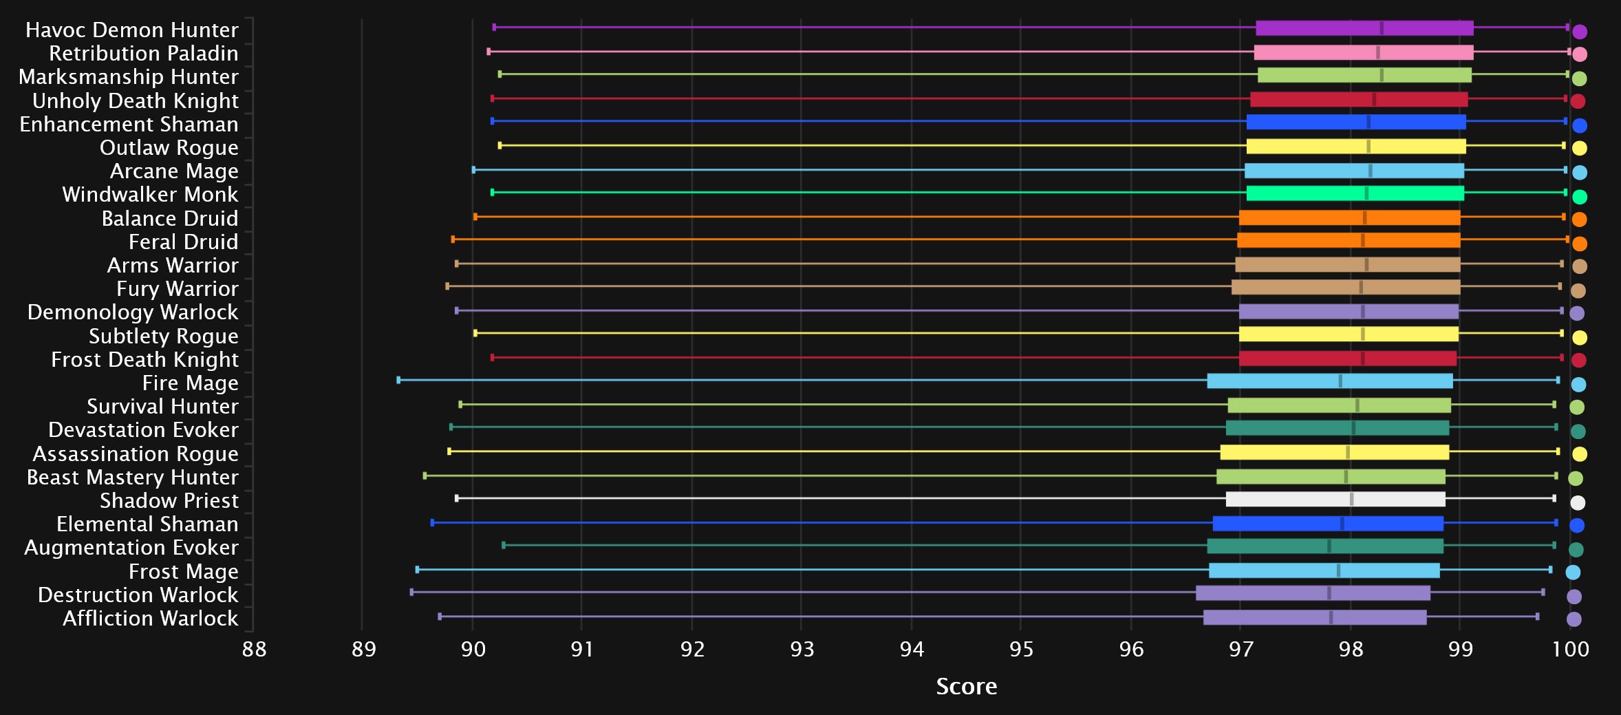Click the Augmentation Evoker label
This screenshot has height=715, width=1621.
point(131,548)
